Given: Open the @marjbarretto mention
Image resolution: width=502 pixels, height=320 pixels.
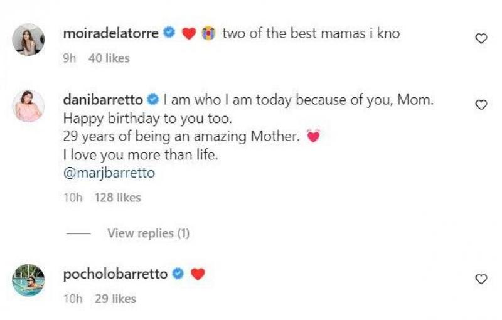Looking at the screenshot, I should click(x=109, y=173).
